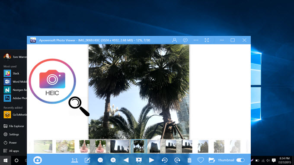Select the tall buildings sky thumbnail
Viewport: 294px width, 165px height.
pyautogui.click(x=120, y=146)
